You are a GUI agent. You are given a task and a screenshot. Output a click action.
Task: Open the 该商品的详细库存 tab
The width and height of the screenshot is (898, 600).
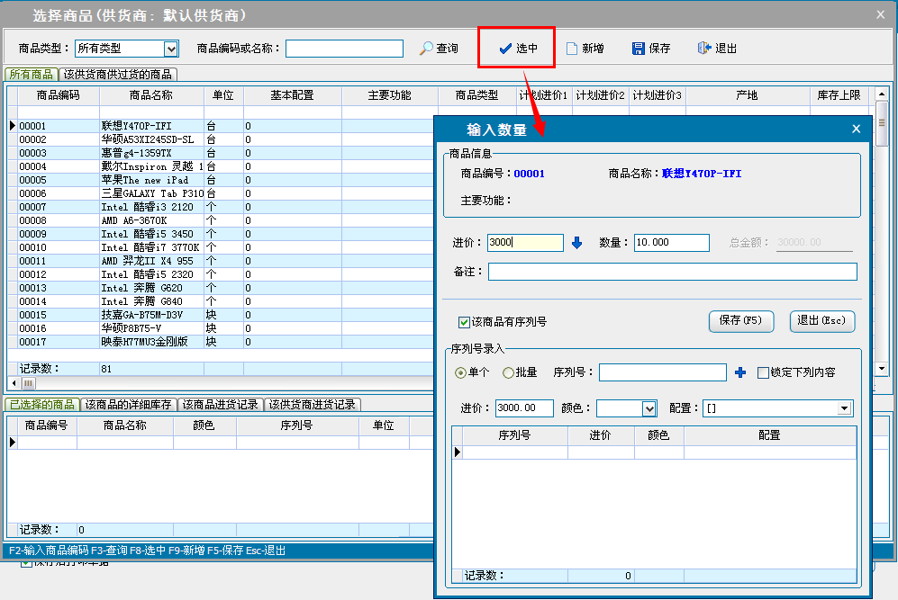(x=128, y=405)
